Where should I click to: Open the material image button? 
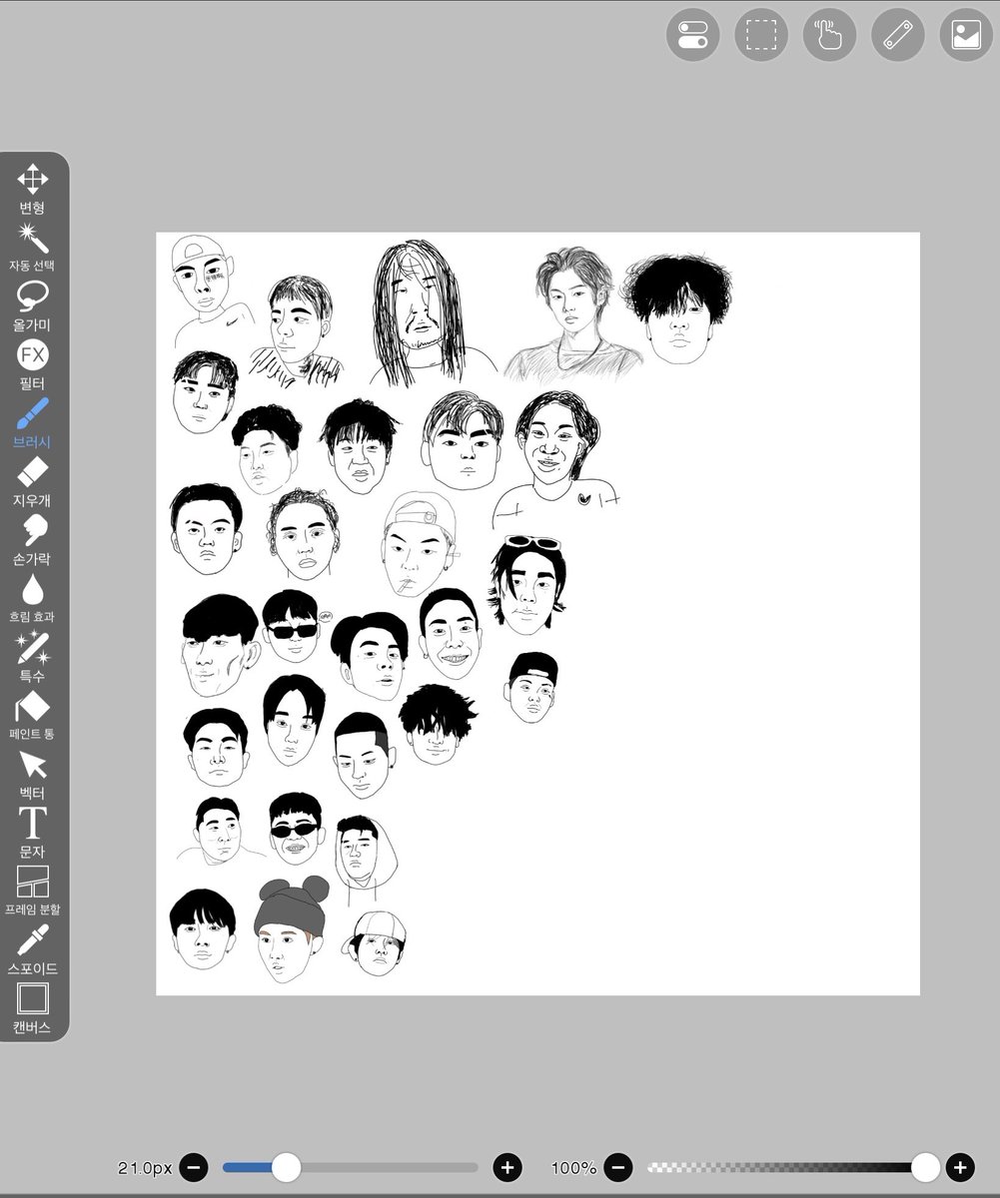pos(966,34)
